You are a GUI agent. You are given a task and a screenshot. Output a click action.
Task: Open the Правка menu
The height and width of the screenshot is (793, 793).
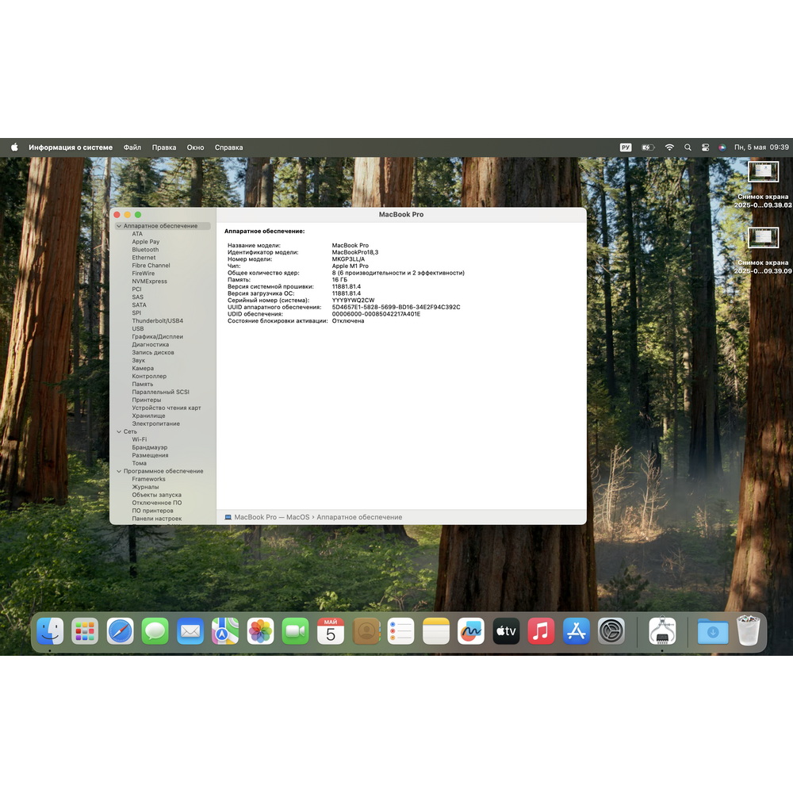point(164,147)
